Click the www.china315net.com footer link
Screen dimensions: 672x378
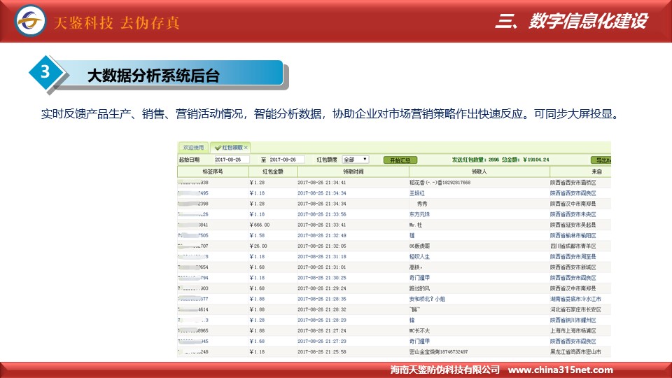pyautogui.click(x=560, y=370)
